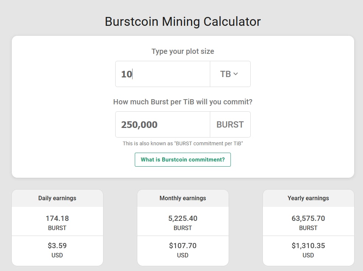Click the 174.18 BURST daily value

[57, 218]
